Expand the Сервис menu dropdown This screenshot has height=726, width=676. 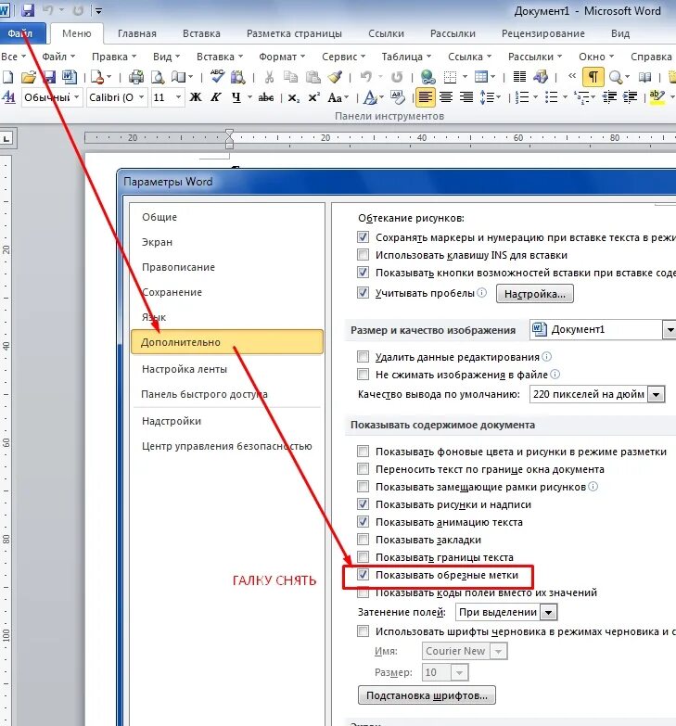pos(343,57)
